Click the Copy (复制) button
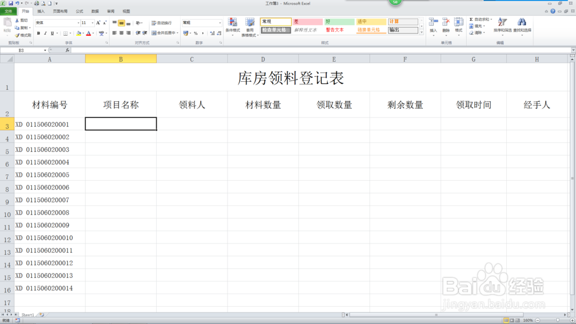 pos(21,28)
